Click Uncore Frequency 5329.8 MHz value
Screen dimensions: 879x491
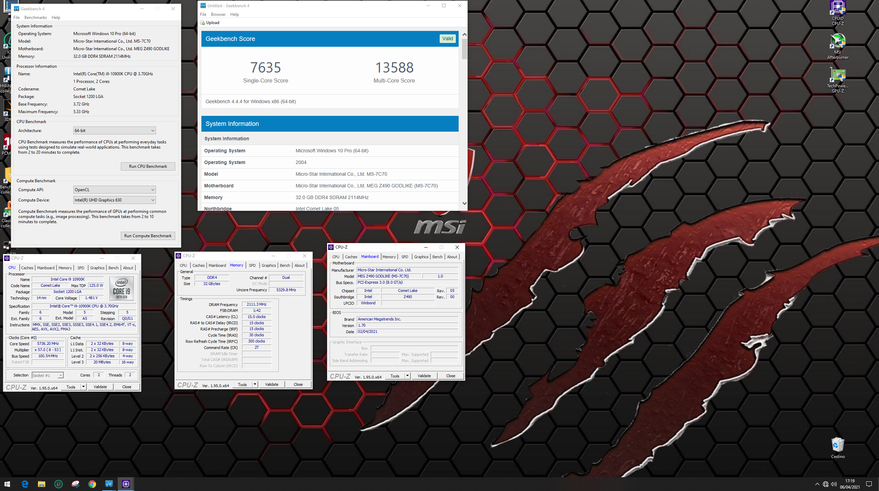(286, 290)
